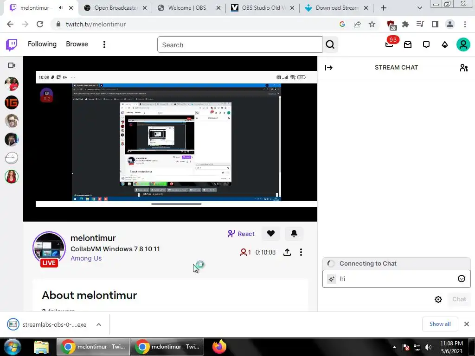
Task: Mute audio on the melontimur tab
Action: (61, 8)
